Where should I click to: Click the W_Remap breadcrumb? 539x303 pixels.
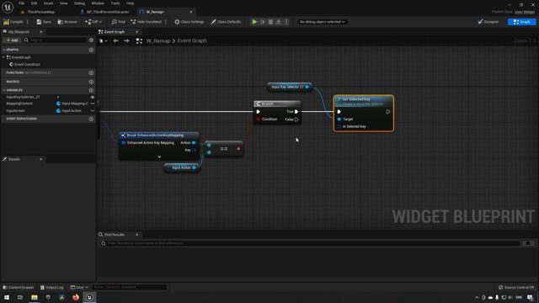point(158,40)
